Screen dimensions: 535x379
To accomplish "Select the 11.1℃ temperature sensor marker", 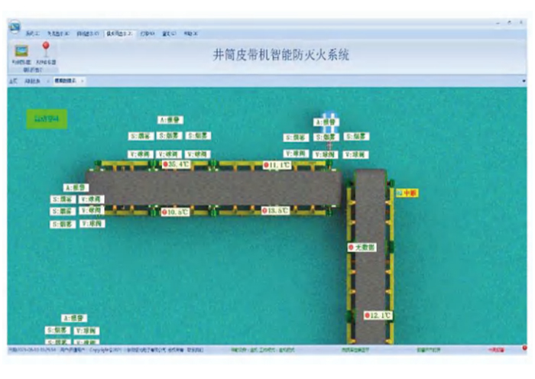I will tap(277, 165).
